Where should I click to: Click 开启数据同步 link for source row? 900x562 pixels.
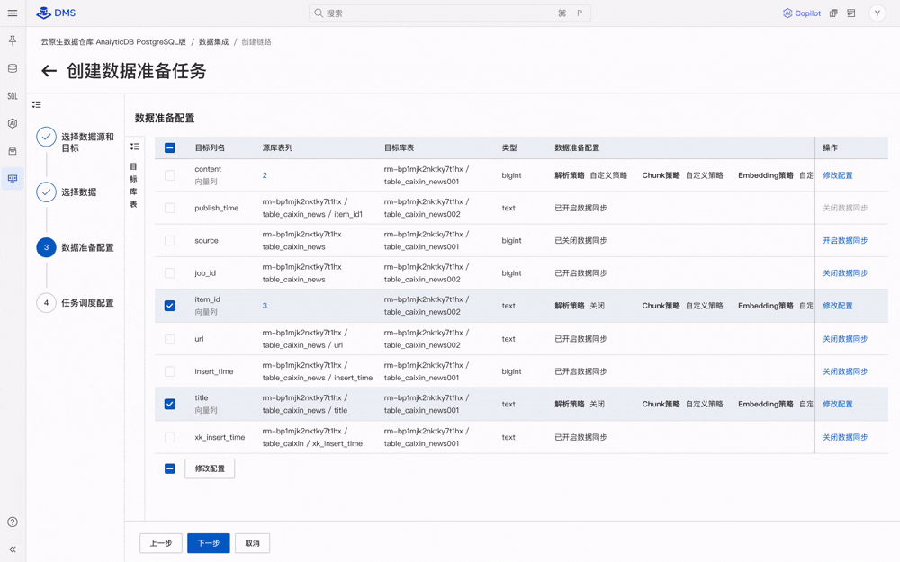[844, 241]
